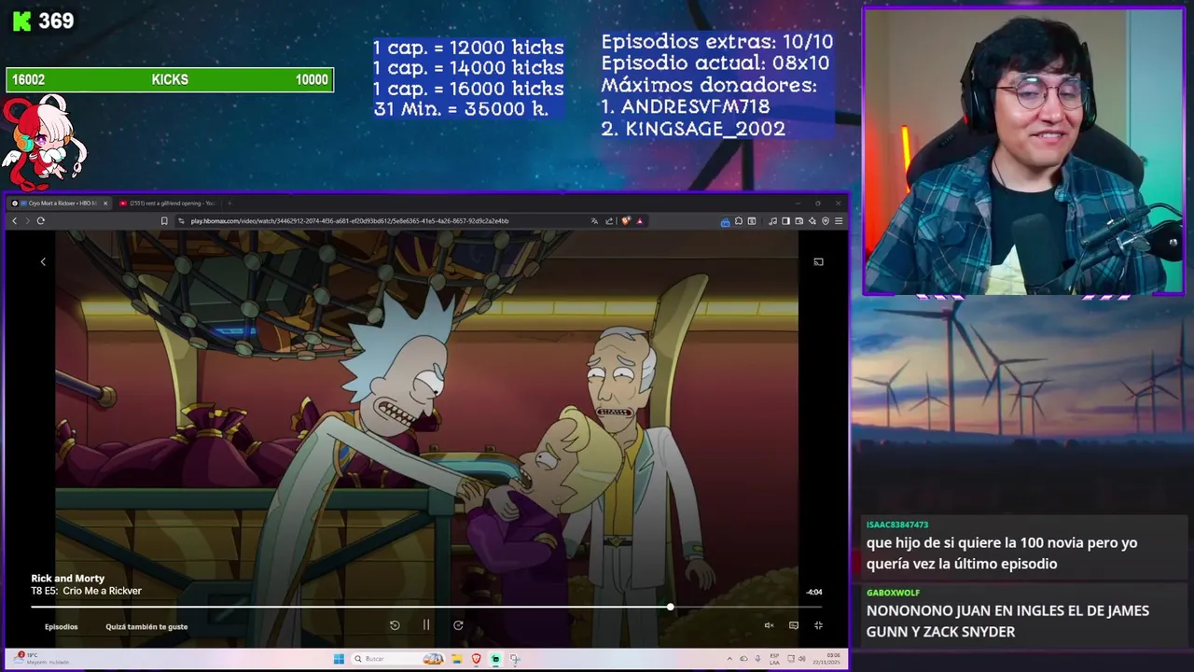The height and width of the screenshot is (672, 1194).
Task: Click the ANDRESVFM718 top donor name
Action: [x=695, y=107]
